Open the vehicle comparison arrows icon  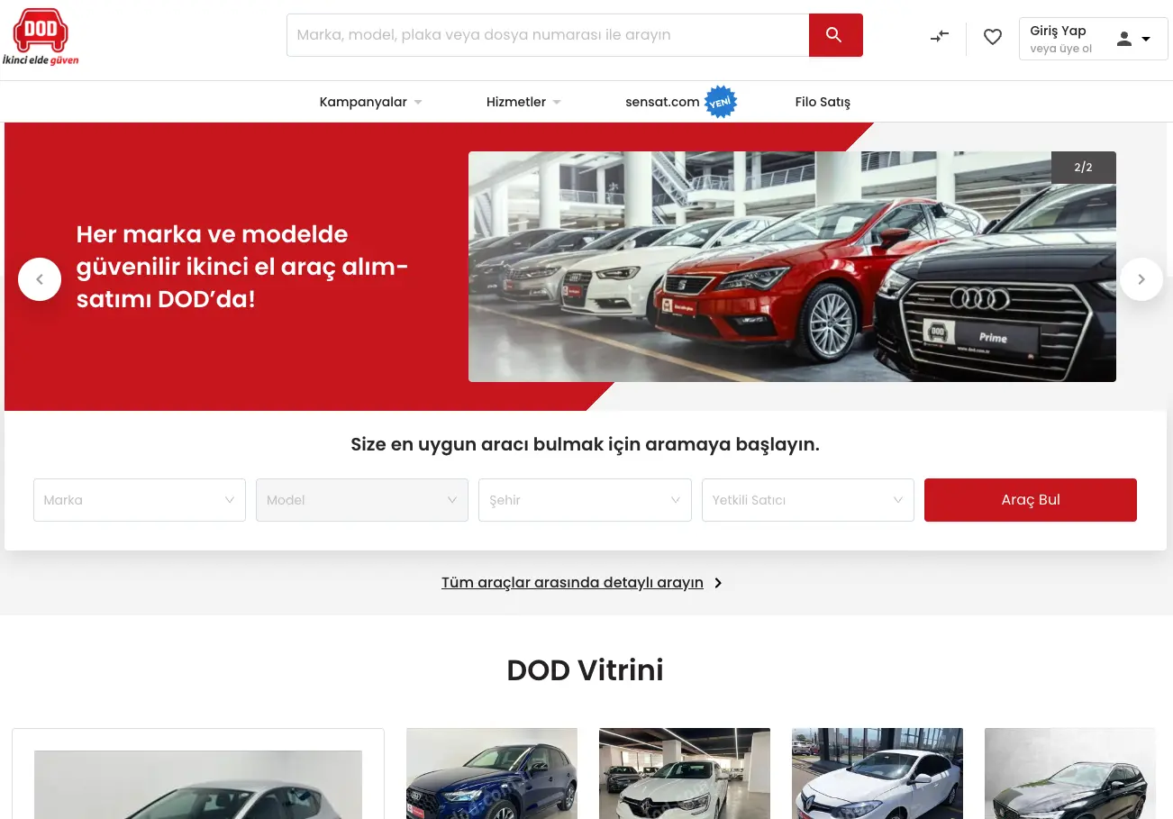coord(940,37)
